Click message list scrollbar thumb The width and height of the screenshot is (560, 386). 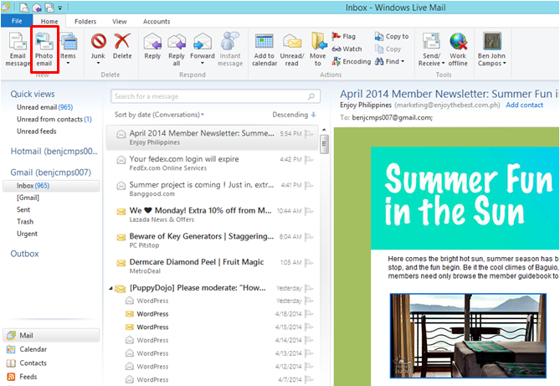pyautogui.click(x=324, y=144)
